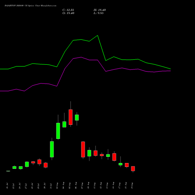This screenshot has width=195, height=195.
Task: Click the '18 Aug' date label
Action: coord(126,186)
